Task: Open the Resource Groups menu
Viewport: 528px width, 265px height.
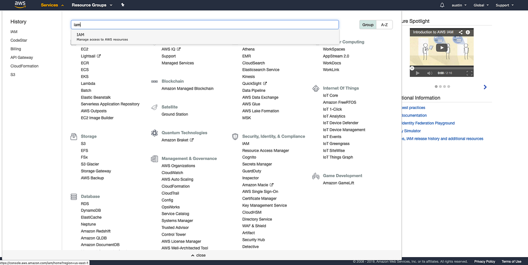Action: 89,5
